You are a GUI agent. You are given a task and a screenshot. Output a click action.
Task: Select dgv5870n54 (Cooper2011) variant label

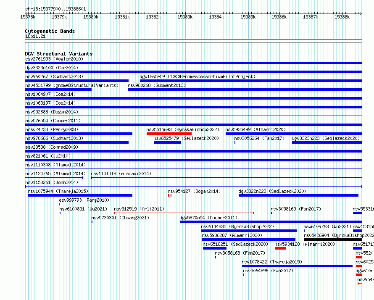[x=208, y=218]
